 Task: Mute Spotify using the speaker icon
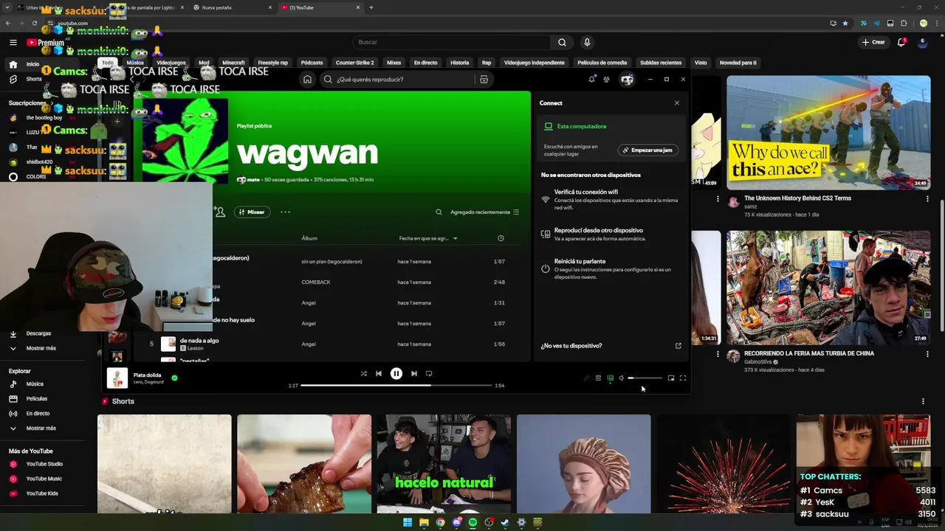click(621, 378)
